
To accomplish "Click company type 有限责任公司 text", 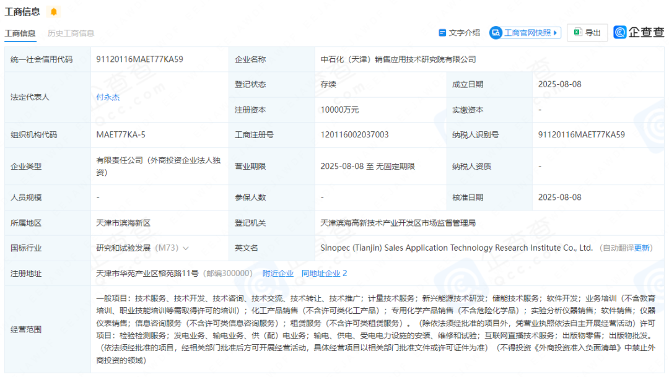I will [159, 167].
